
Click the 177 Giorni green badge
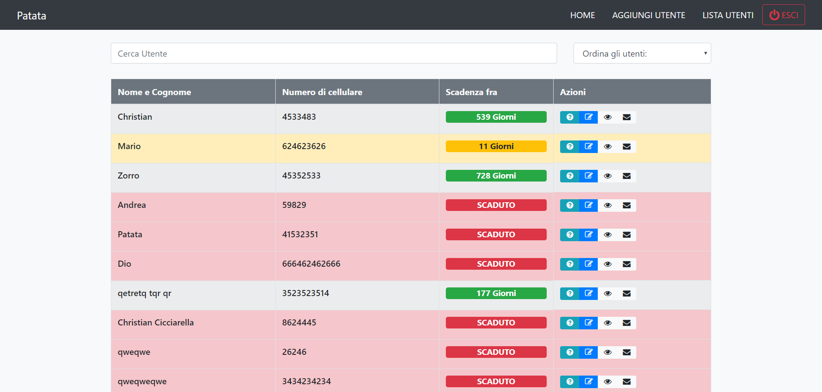point(496,293)
